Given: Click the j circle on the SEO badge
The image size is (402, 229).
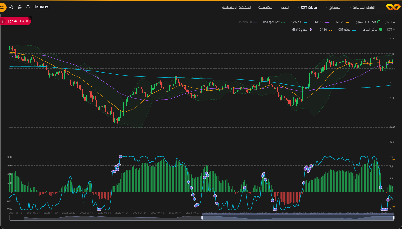Looking at the screenshot, I should 3,21.
